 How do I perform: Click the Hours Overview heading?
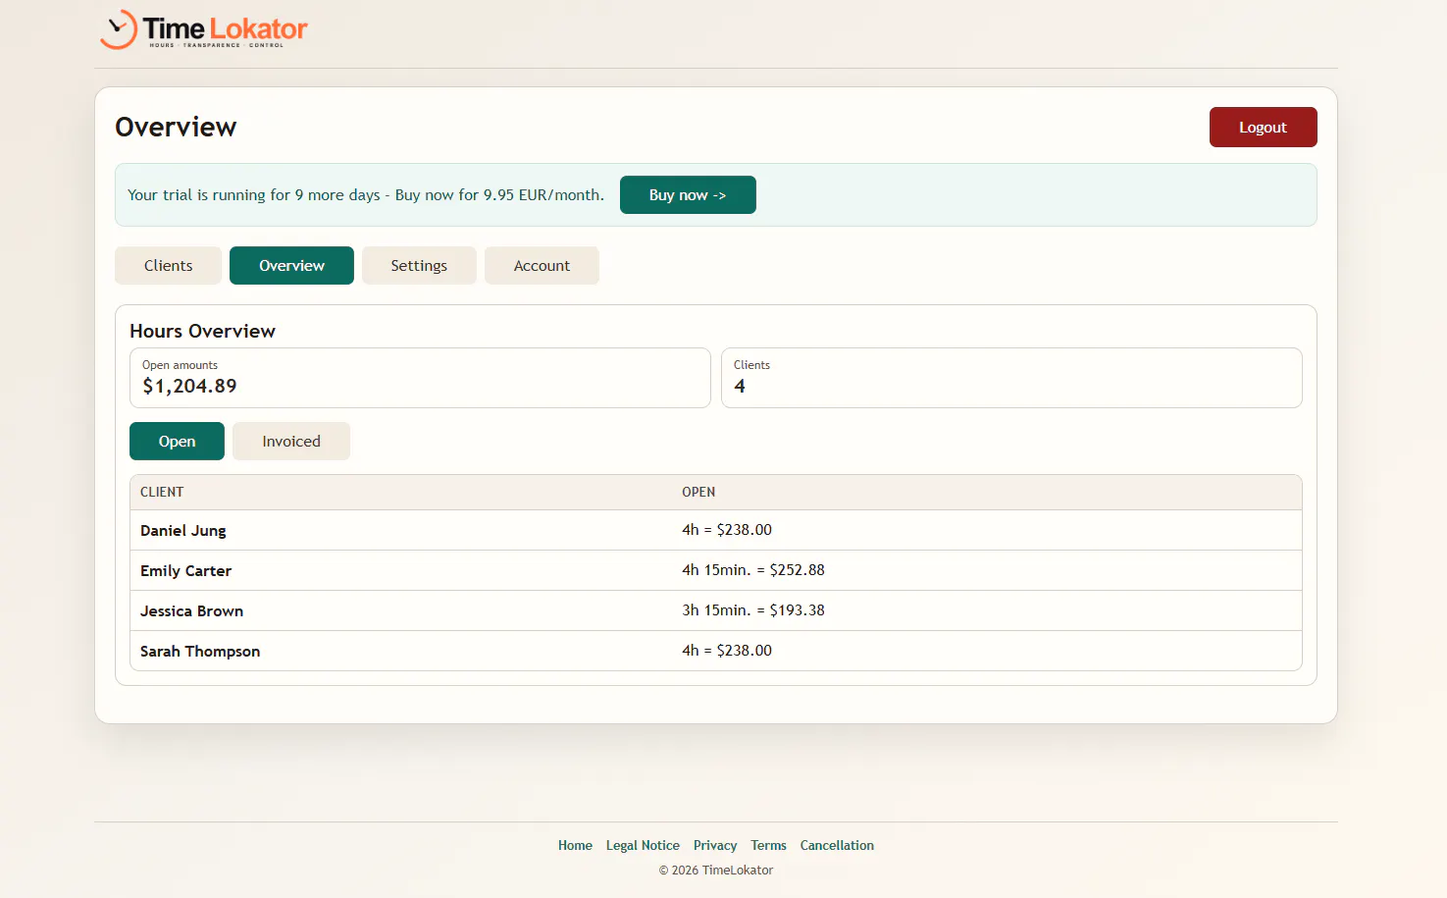pyautogui.click(x=202, y=331)
